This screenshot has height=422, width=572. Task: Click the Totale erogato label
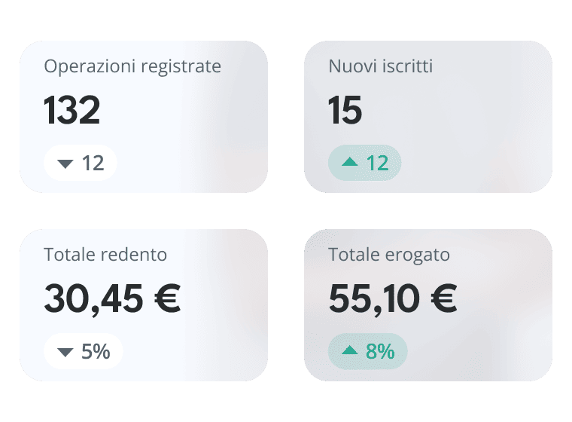389,255
